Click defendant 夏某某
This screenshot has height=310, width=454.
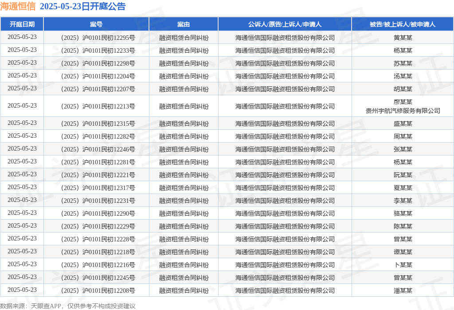[x=403, y=188]
